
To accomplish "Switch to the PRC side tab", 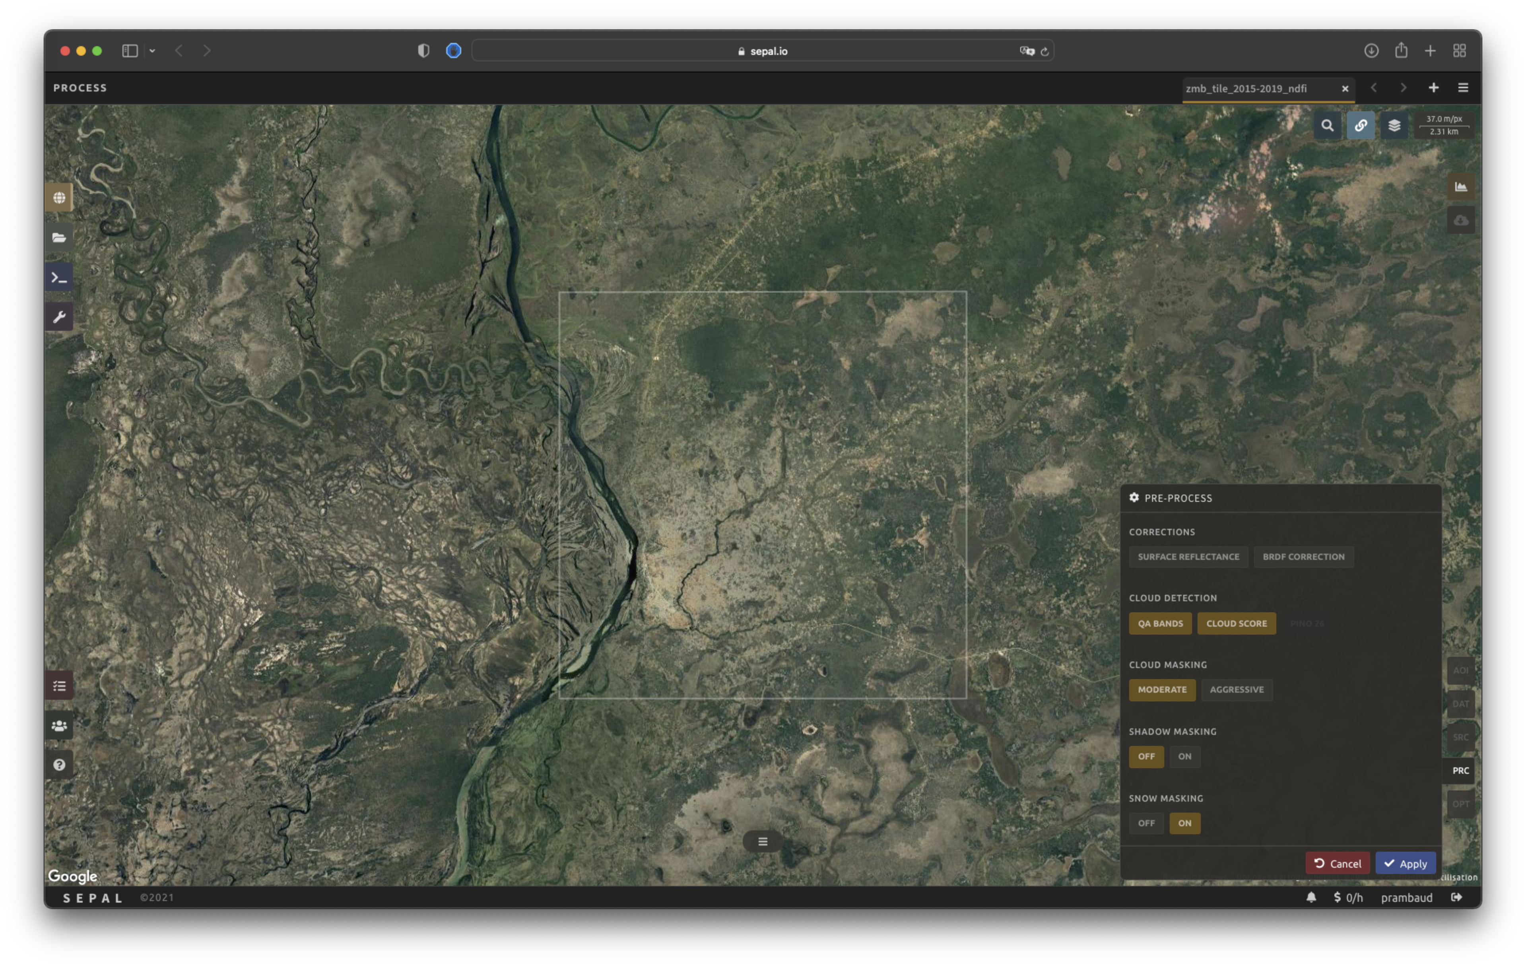I will [1460, 771].
